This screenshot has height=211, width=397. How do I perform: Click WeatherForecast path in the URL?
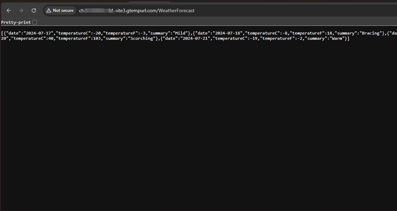[x=177, y=10]
